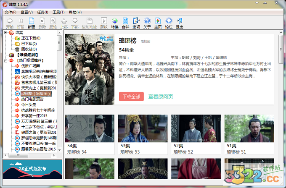The image size is (286, 188).
Task: Click the 播放 (Play) toolbar icon
Action: point(104,23)
